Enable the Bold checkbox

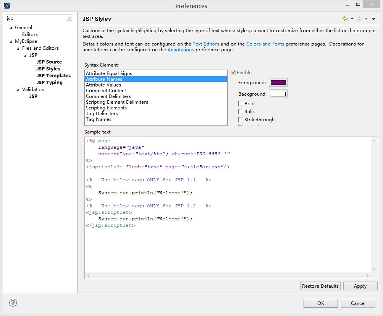click(241, 103)
